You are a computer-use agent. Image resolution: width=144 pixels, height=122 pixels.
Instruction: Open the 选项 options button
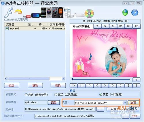[133, 103]
